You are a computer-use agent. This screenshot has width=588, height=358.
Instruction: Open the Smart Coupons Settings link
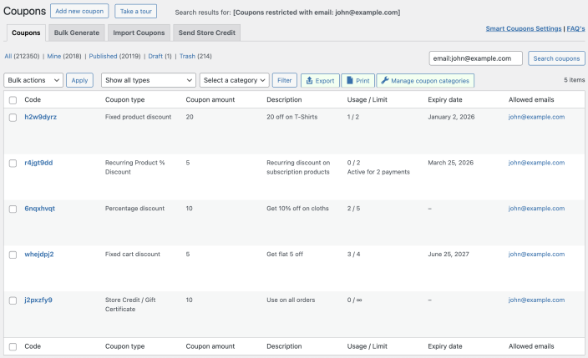click(524, 28)
